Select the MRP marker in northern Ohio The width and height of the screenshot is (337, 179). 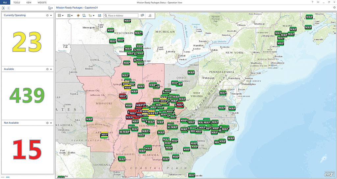(x=191, y=73)
